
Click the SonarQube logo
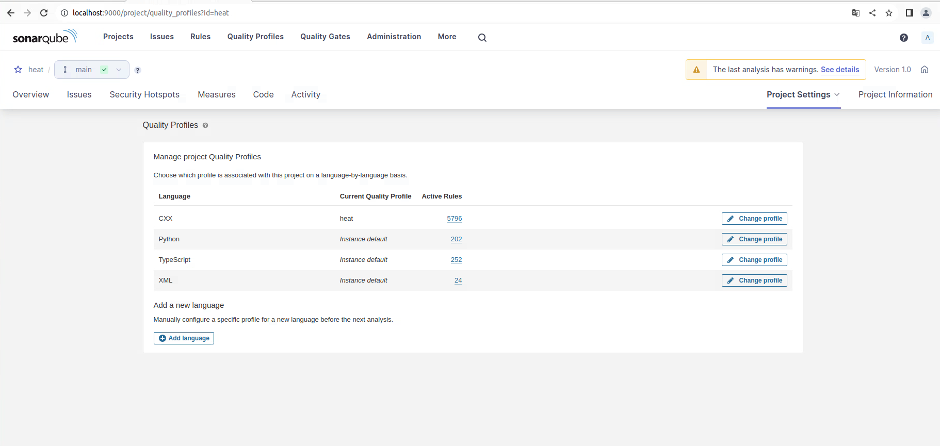coord(45,37)
